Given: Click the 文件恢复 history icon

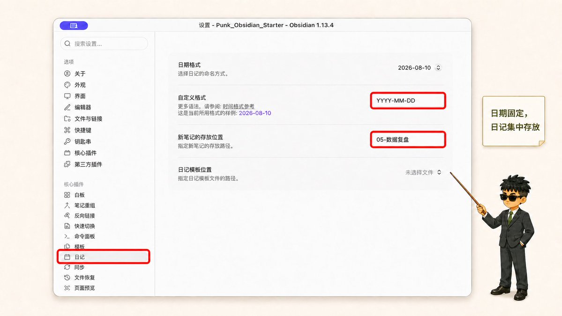Looking at the screenshot, I should [67, 277].
